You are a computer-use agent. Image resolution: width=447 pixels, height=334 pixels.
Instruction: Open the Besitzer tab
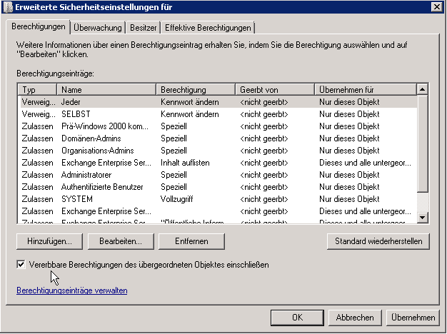click(x=143, y=28)
